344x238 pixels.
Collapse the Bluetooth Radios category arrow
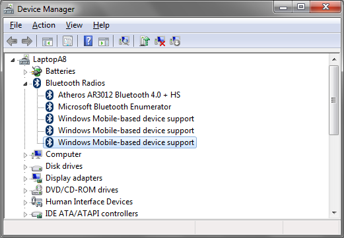tap(25, 84)
